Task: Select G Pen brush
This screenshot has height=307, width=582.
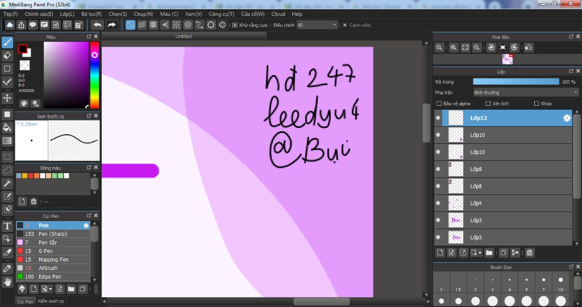Action: 53,251
